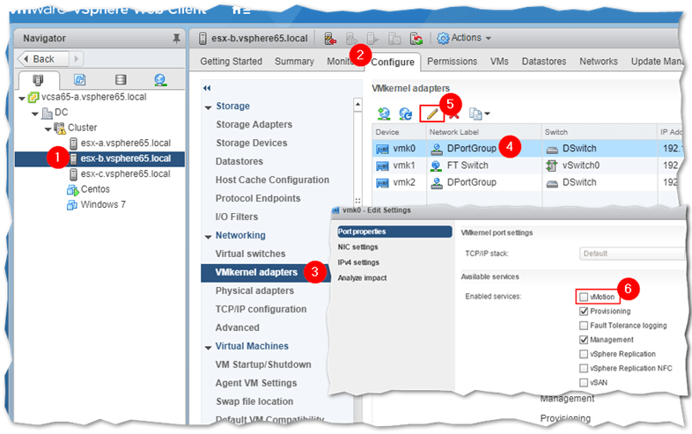Select esx-a.vsphere65.local in the tree
The image size is (692, 434).
(125, 143)
